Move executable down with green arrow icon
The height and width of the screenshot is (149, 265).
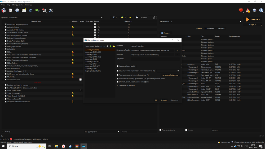point(111,46)
